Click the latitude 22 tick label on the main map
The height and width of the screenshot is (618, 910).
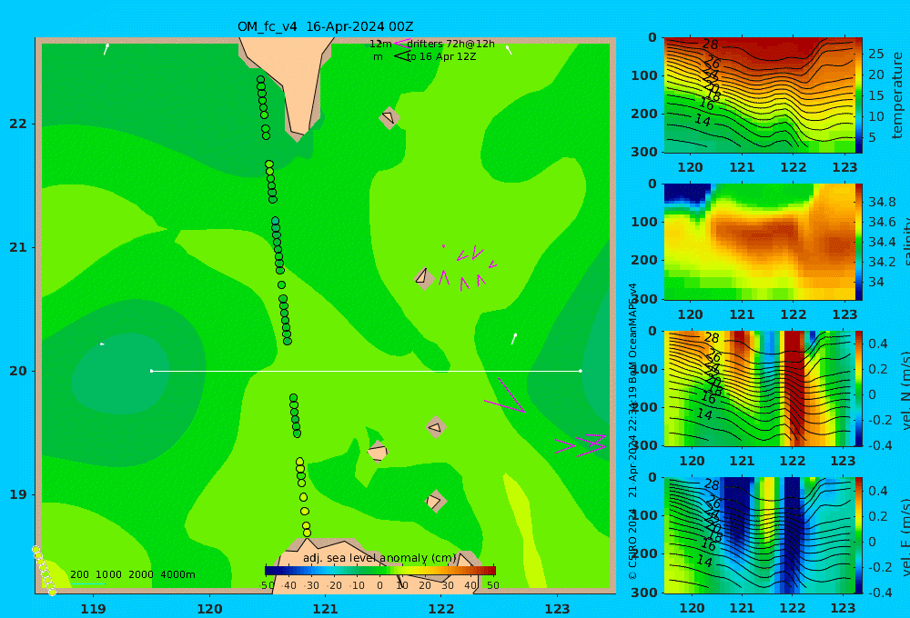18,124
